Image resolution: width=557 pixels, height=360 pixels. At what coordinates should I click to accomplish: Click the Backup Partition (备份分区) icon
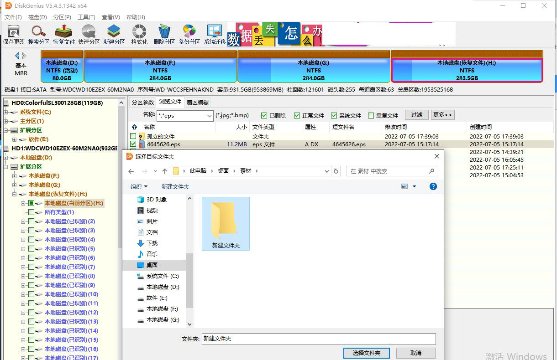(189, 34)
